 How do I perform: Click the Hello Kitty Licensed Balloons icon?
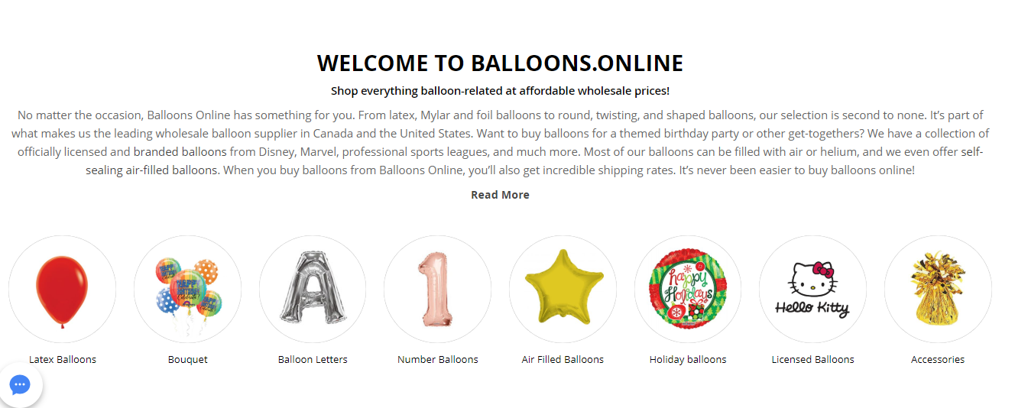coord(812,290)
